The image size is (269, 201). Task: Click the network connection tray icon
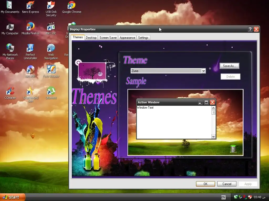[236, 197]
